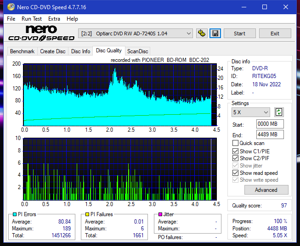Click the yellow PI Failures color swatch

[87, 214]
